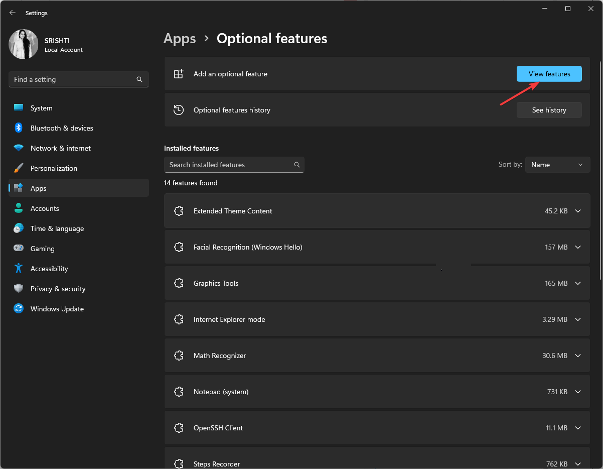
Task: Click the 165 MB size value
Action: pos(556,283)
